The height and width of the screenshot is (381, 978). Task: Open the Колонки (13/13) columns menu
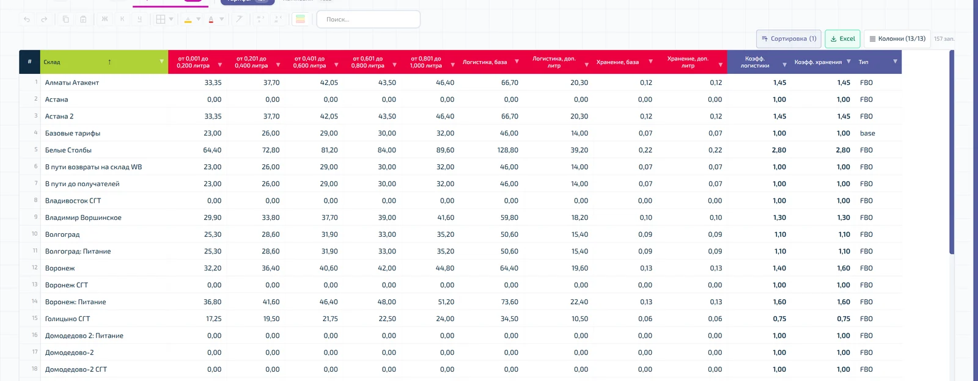click(x=897, y=38)
